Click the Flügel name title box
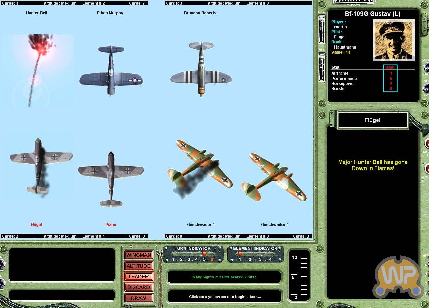The height and width of the screenshot is (308, 429). point(373,120)
